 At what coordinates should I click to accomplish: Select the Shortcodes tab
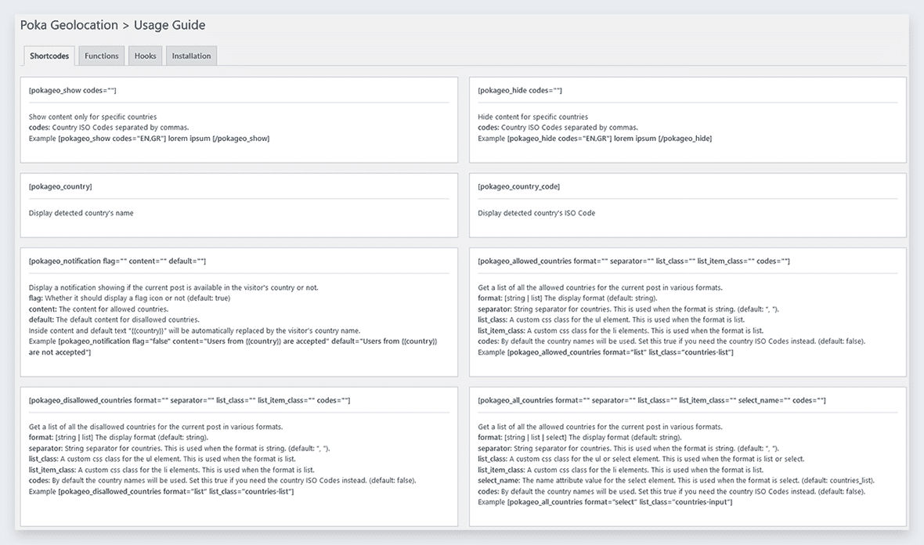[x=49, y=56]
